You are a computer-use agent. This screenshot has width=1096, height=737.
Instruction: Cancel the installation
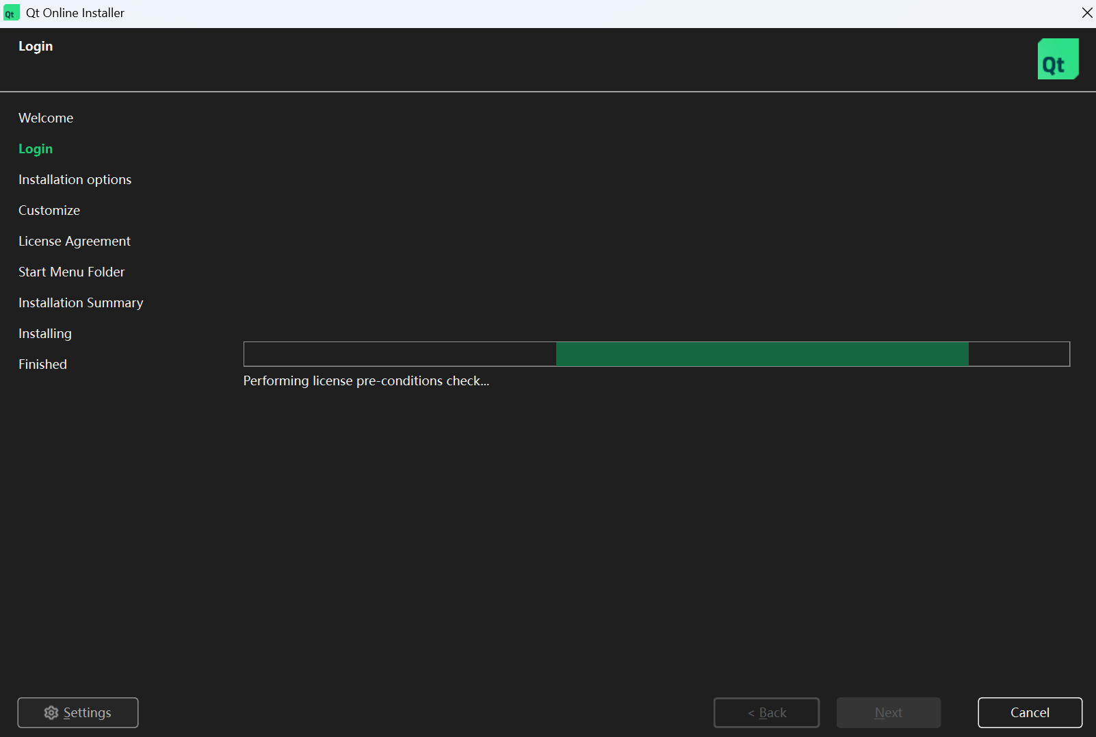coord(1030,712)
